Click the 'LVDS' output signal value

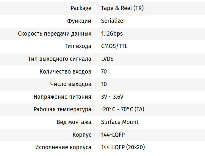[x=107, y=59]
